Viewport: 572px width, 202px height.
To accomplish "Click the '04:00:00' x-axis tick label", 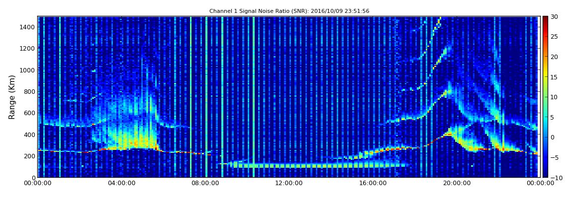I will point(120,183).
